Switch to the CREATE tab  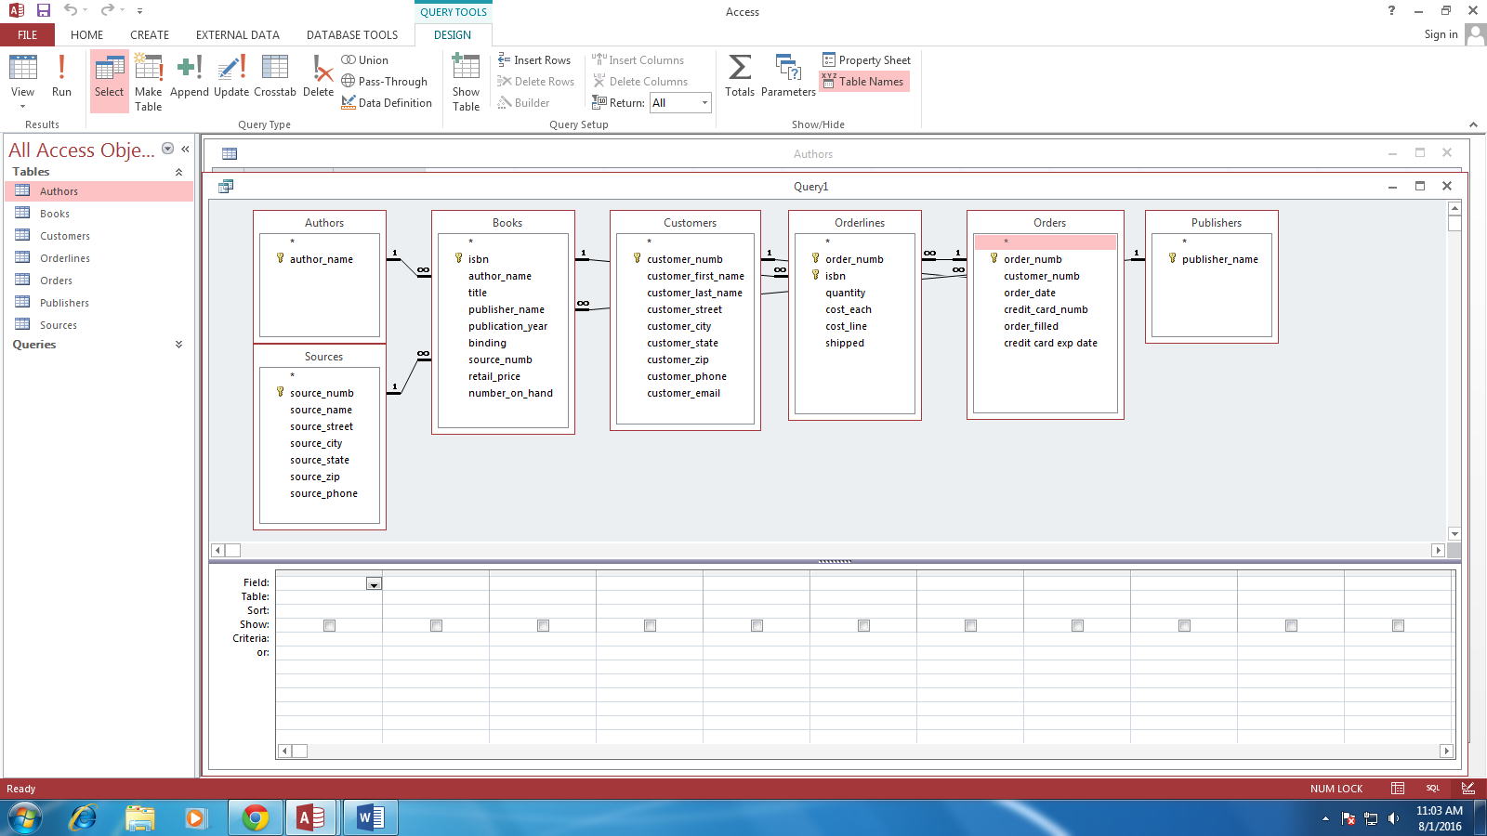tap(150, 34)
